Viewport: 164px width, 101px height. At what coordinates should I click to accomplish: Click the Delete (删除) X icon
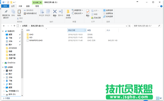[x=55, y=11]
